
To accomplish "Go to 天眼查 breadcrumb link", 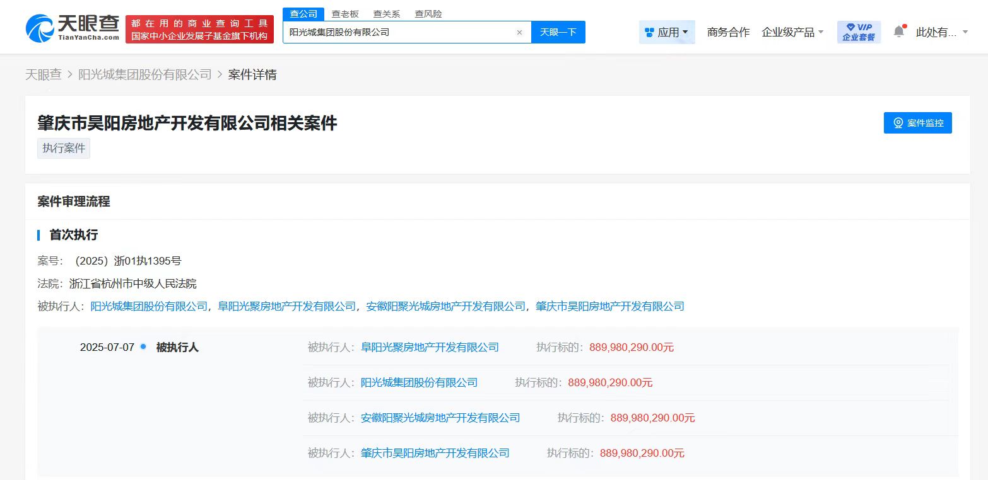I will pos(44,74).
